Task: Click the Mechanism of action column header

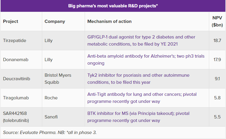Action: [109, 21]
